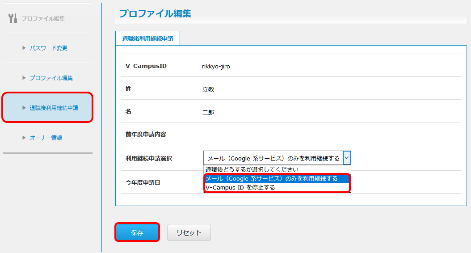Select メール（Google 系サービス）のみを利用継続する list option

[x=277, y=178]
